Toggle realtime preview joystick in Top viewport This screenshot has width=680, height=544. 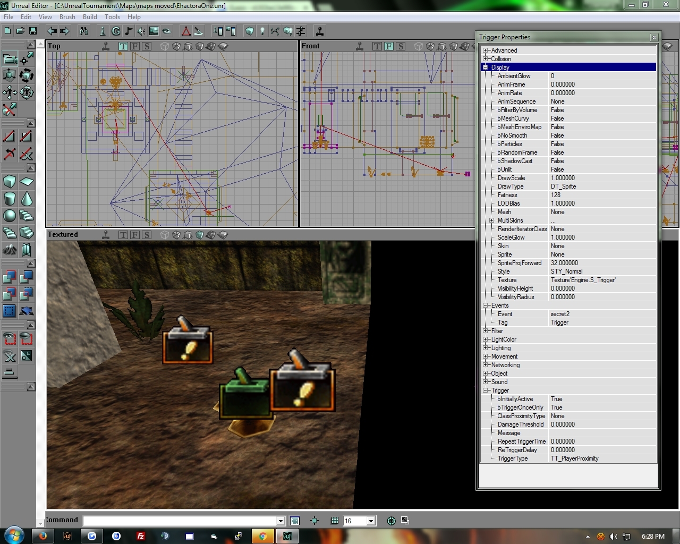[106, 46]
